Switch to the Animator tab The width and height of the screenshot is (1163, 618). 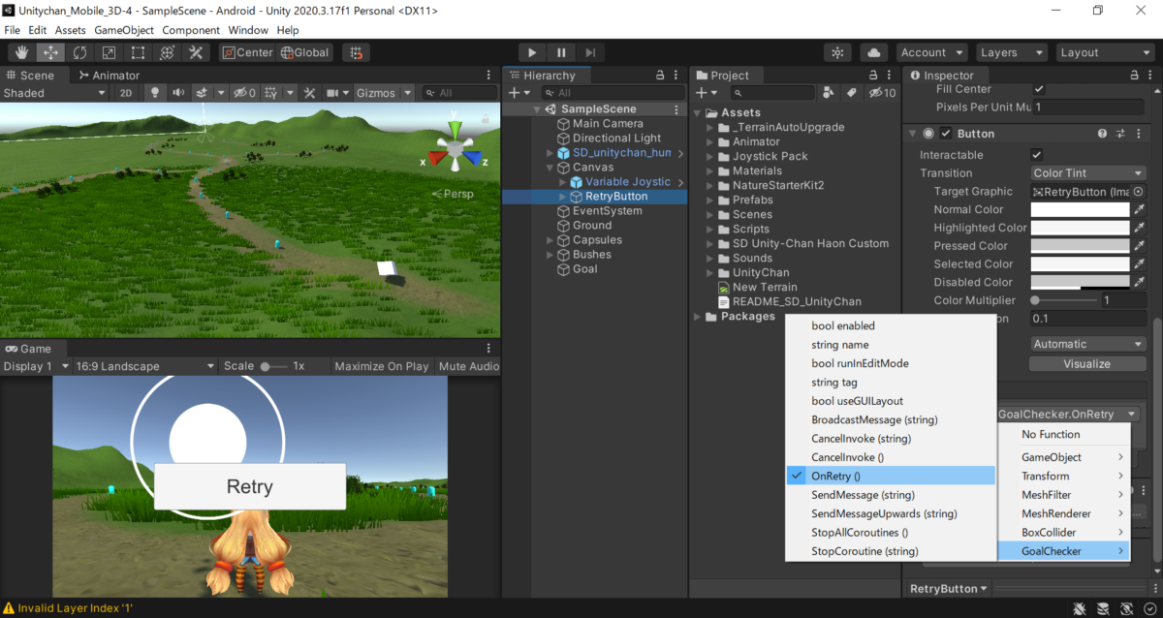coord(109,75)
